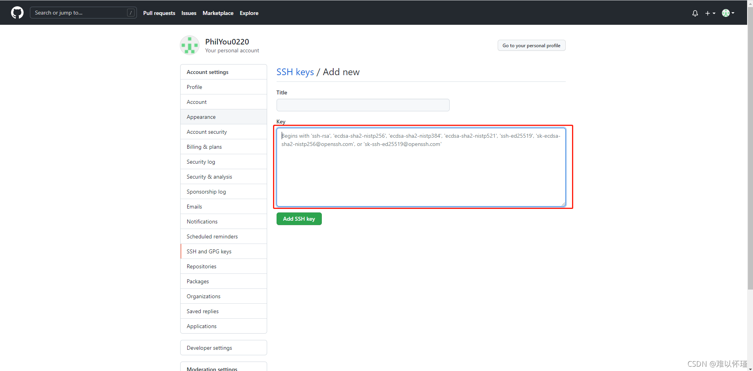Open Account security in sidebar
The width and height of the screenshot is (753, 371).
[x=223, y=132]
